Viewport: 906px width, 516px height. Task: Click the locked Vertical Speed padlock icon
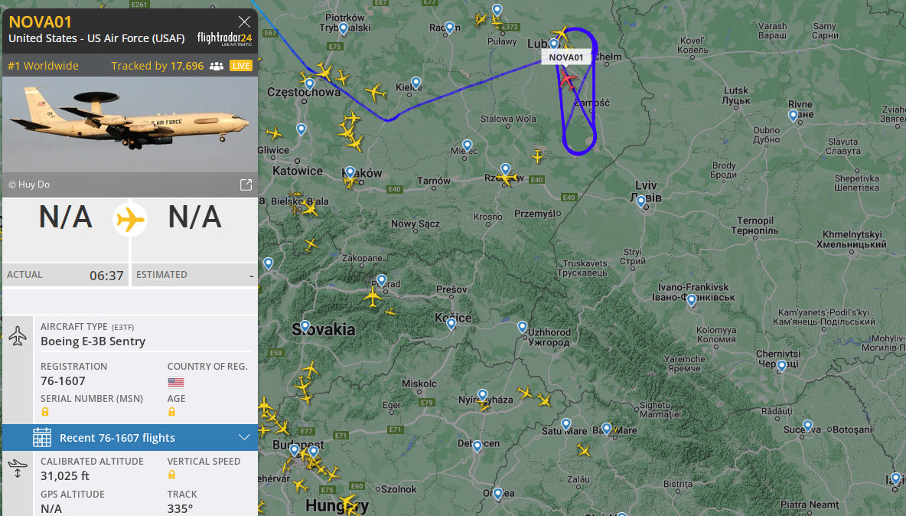tap(171, 475)
